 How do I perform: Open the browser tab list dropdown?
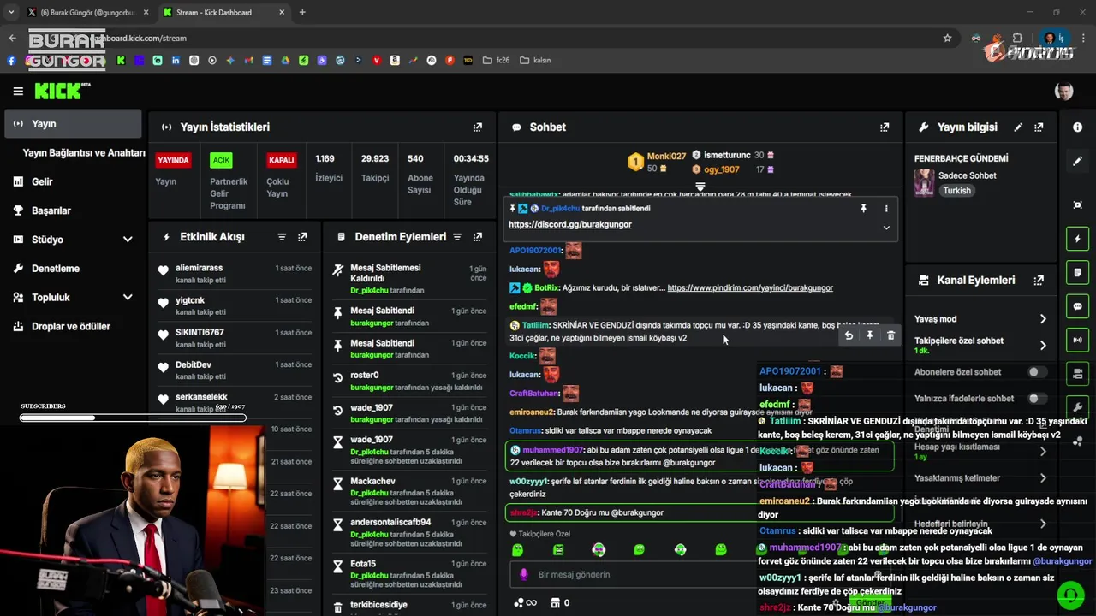tap(10, 12)
